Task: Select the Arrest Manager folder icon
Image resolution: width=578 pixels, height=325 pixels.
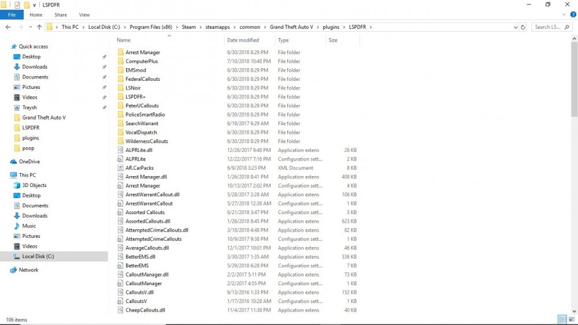Action: [121, 53]
